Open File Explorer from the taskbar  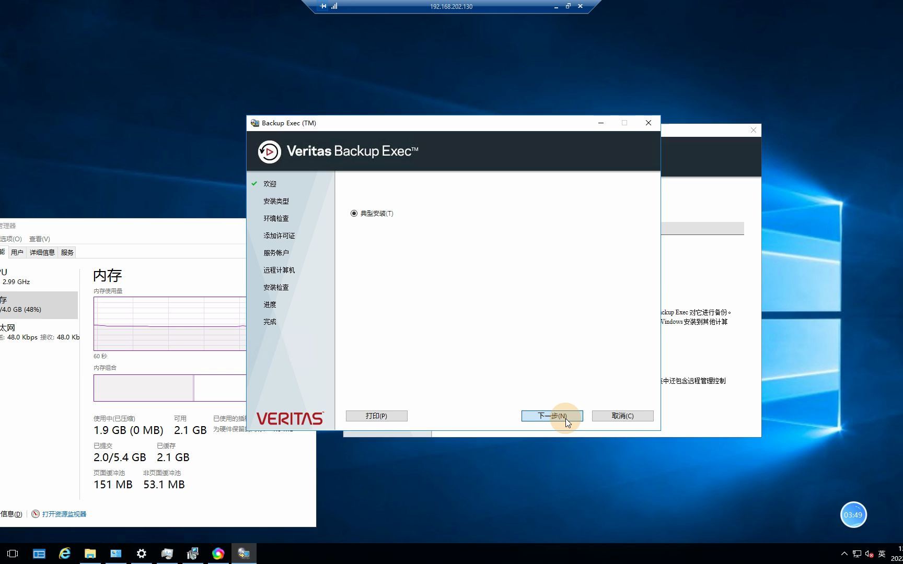pyautogui.click(x=90, y=553)
